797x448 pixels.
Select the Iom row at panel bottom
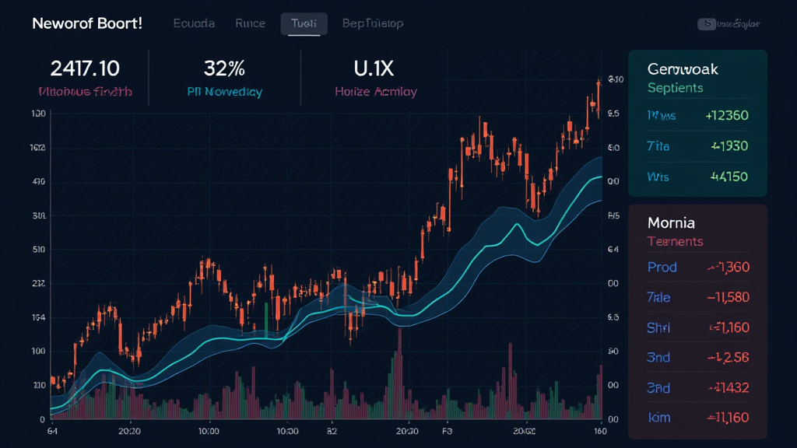697,418
